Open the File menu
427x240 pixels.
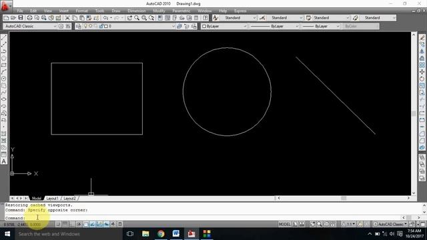[x=20, y=11]
